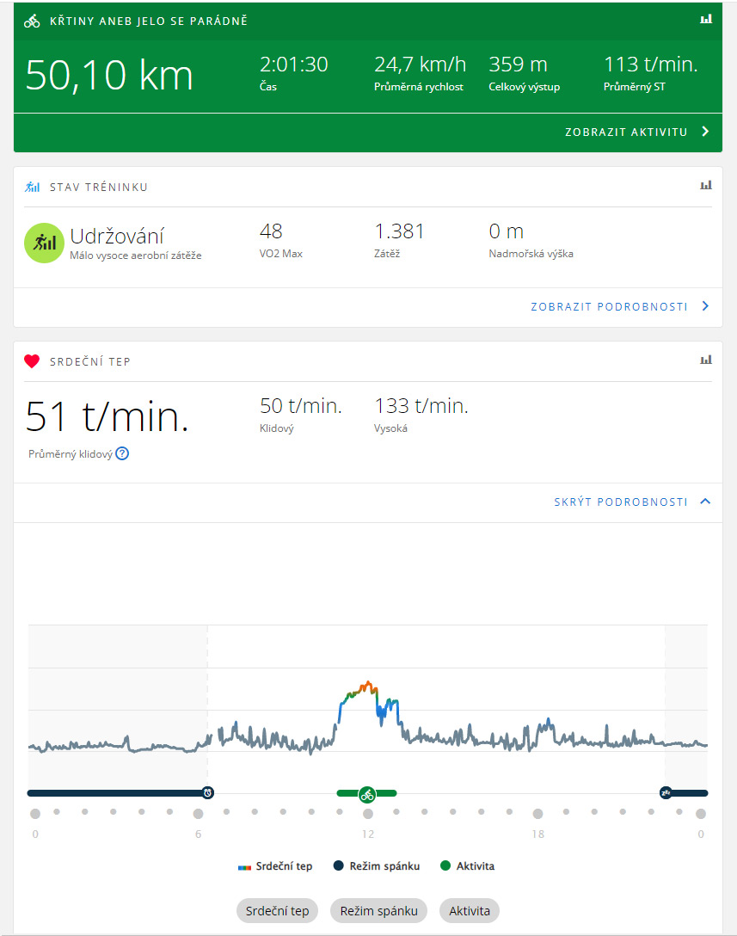Click the 18 o'clock dot on the timeline
This screenshot has height=936, width=737.
(x=537, y=814)
